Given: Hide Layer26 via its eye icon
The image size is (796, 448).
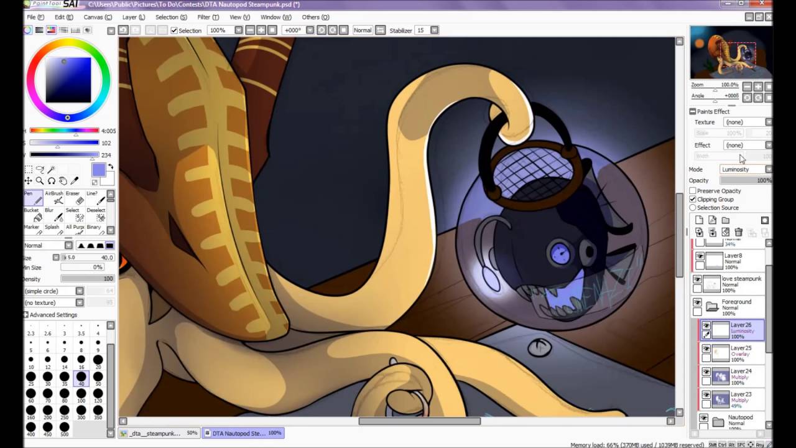Looking at the screenshot, I should [706, 325].
